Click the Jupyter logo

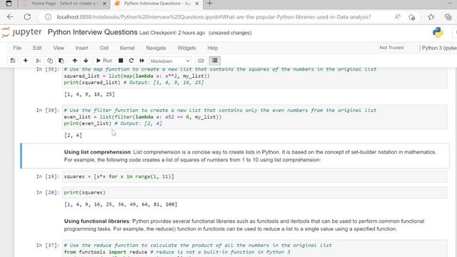click(x=21, y=32)
